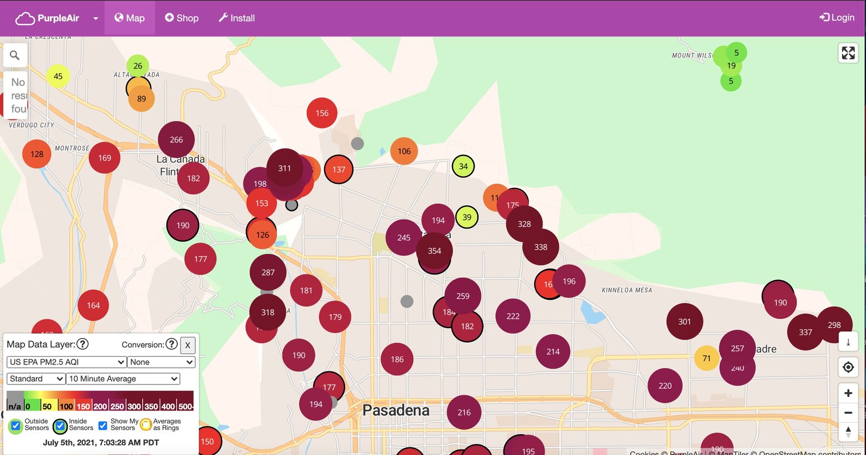Viewport: 866px width, 455px height.
Task: Open the 10 Minute Average dropdown
Action: pos(123,379)
